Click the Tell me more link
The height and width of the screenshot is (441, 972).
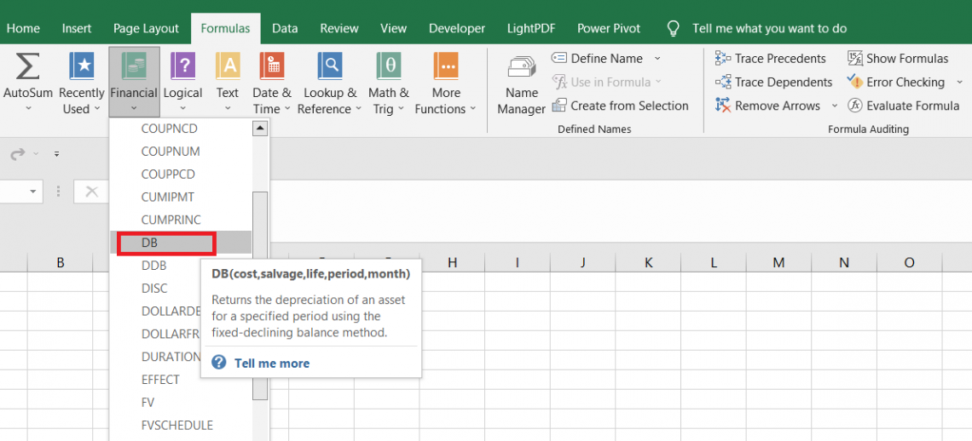tap(271, 363)
